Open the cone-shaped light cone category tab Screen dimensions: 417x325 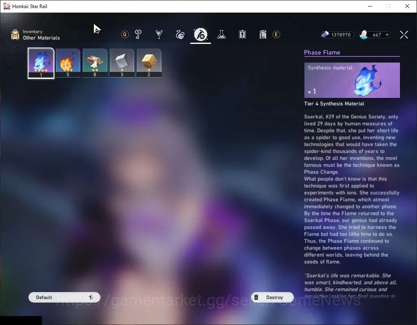click(159, 34)
